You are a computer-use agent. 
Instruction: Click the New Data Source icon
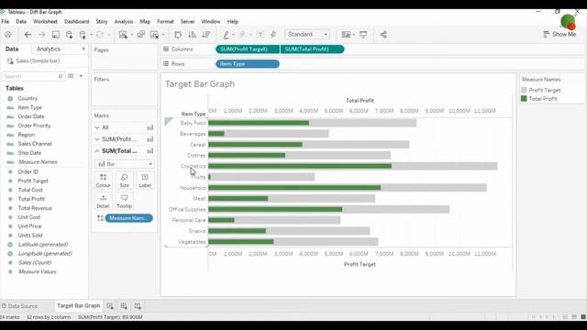(x=70, y=35)
